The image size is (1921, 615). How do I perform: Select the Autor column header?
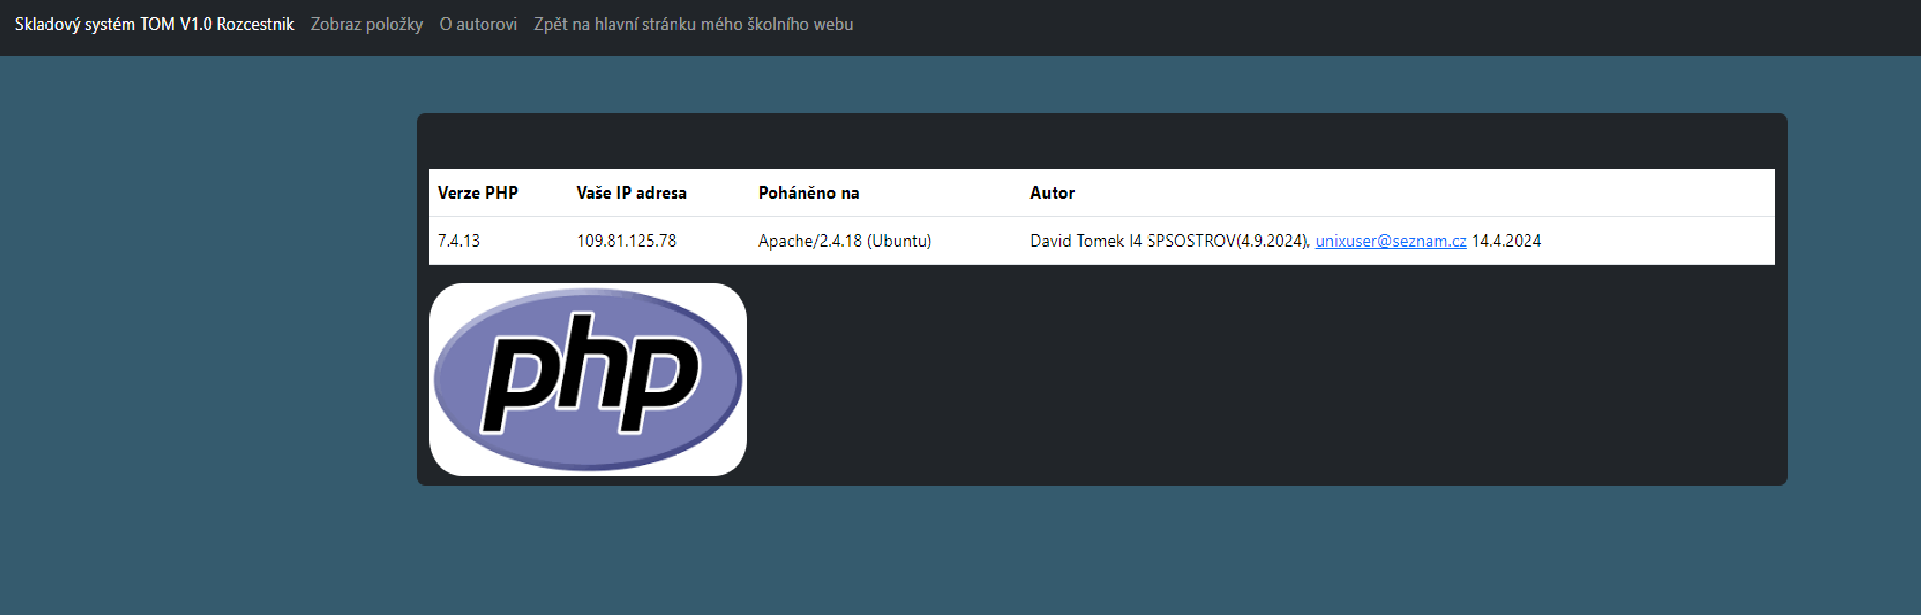1052,193
